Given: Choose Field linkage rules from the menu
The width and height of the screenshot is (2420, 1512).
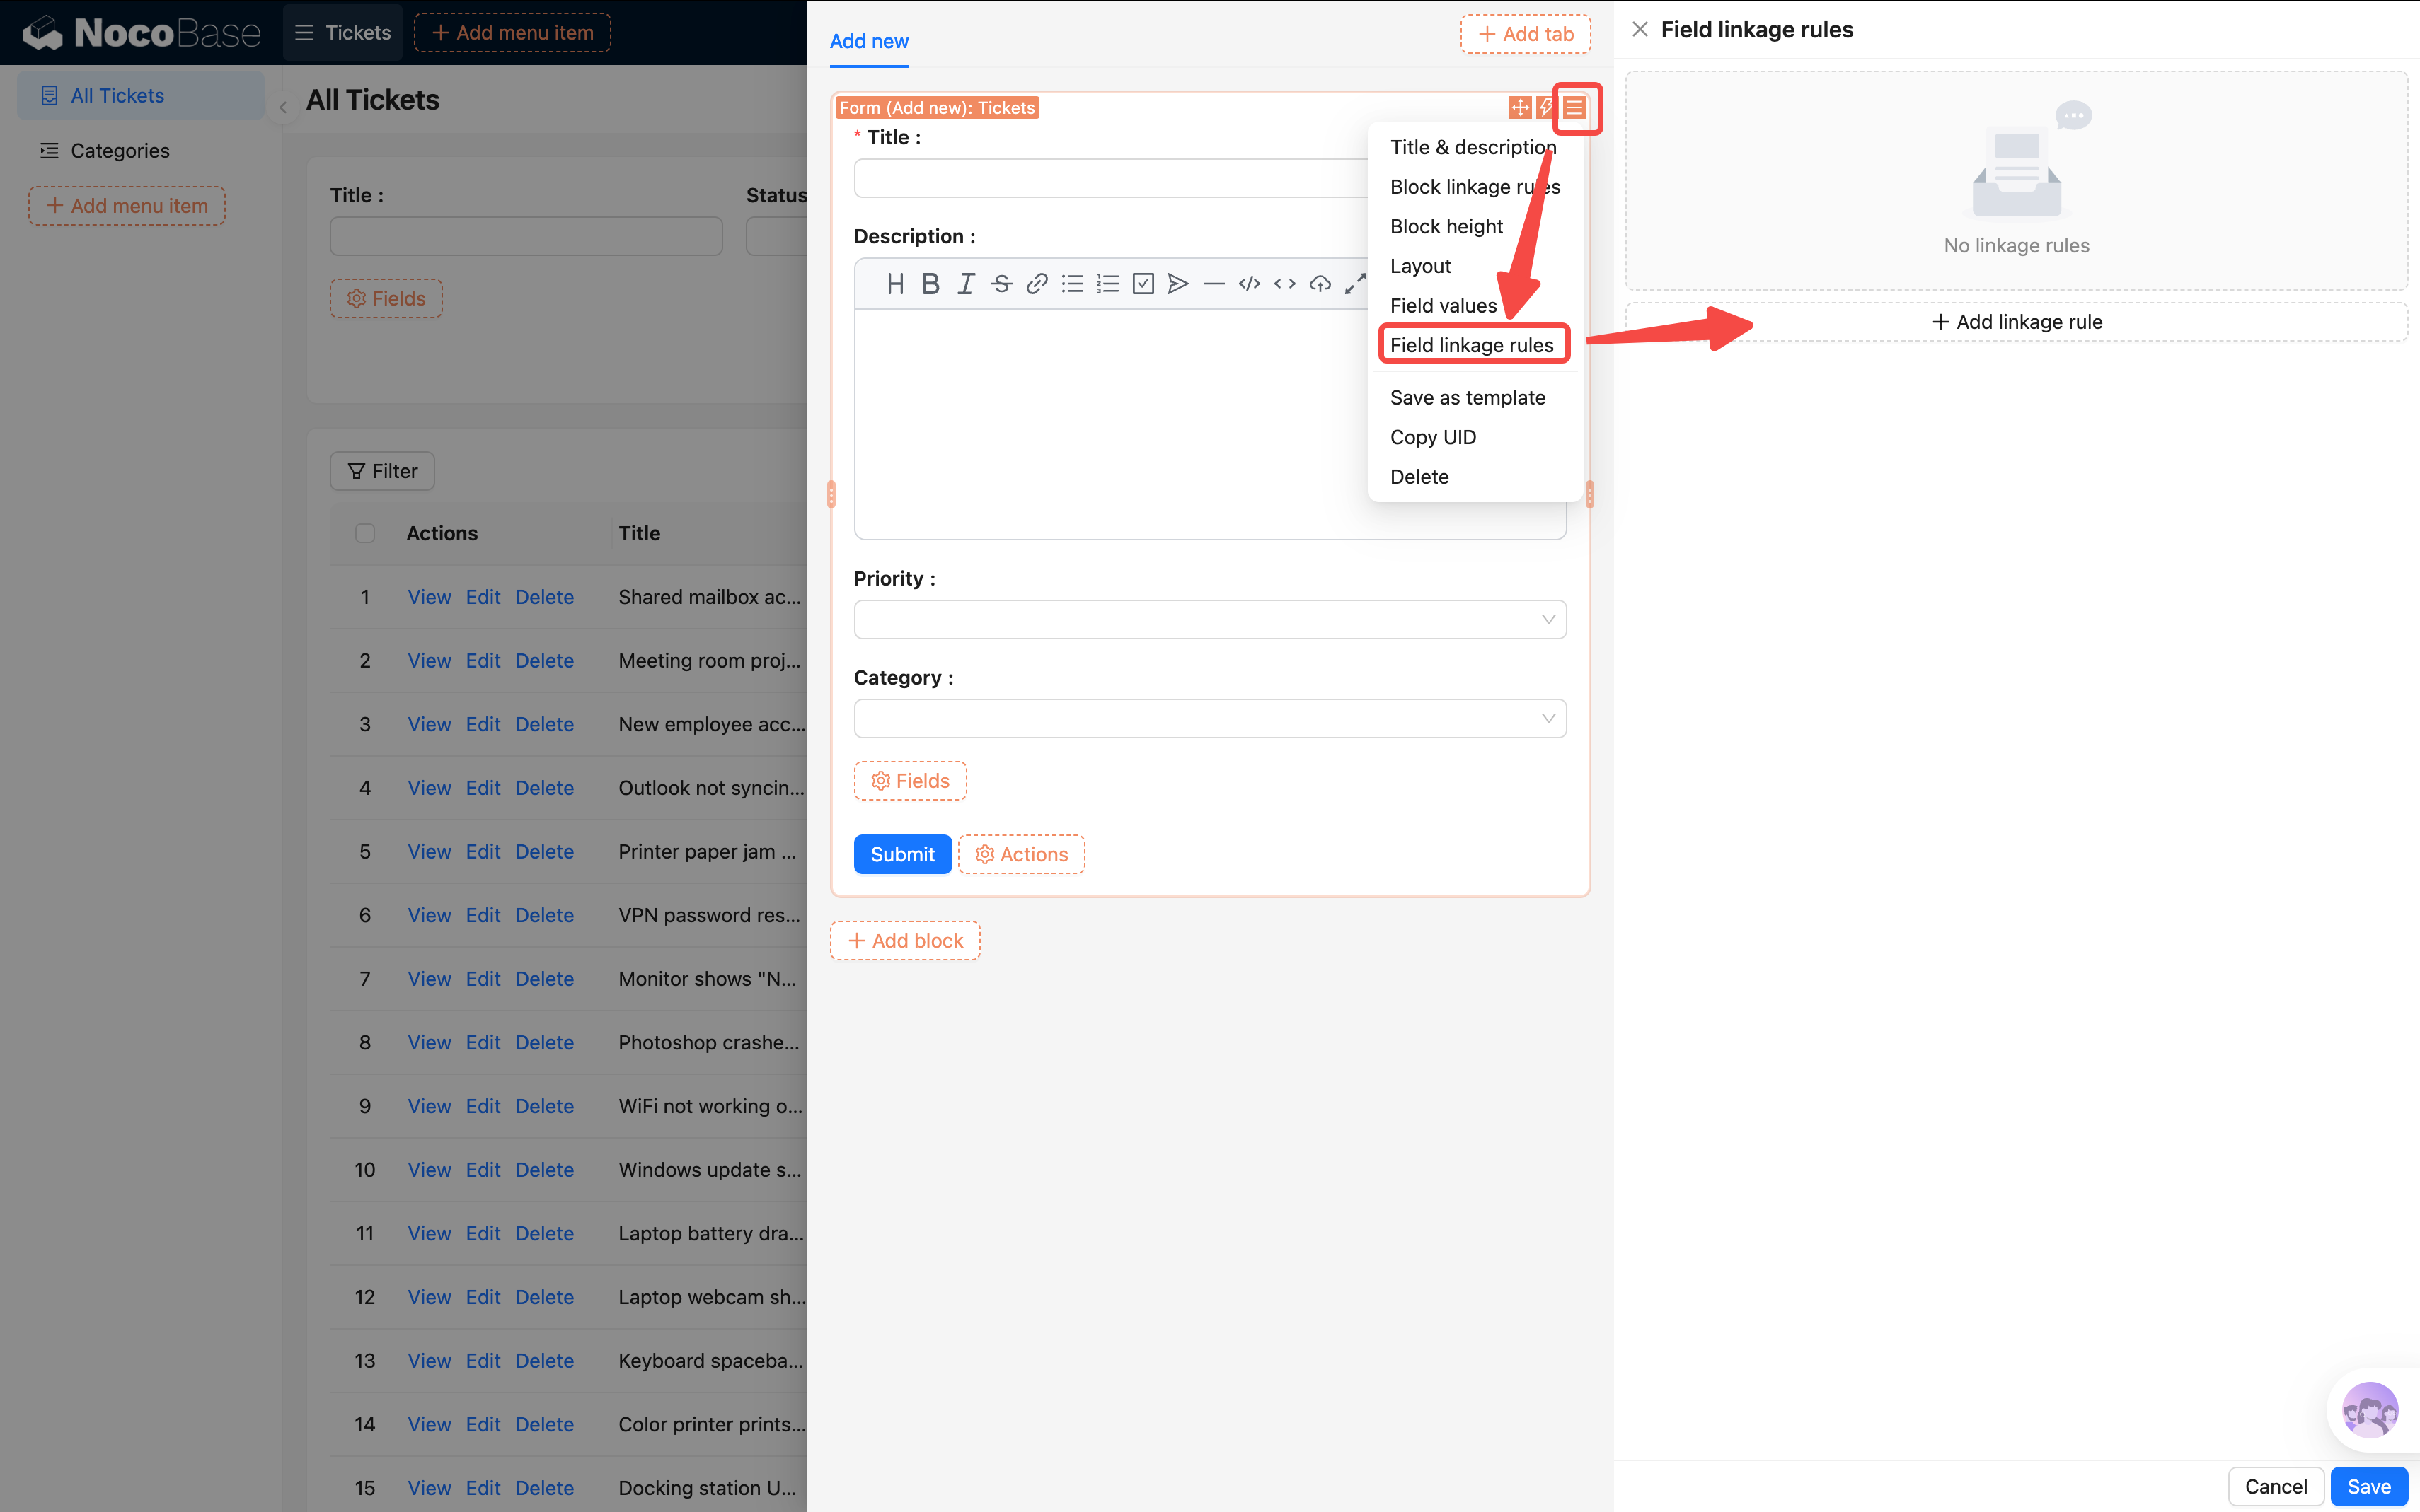Looking at the screenshot, I should 1472,345.
